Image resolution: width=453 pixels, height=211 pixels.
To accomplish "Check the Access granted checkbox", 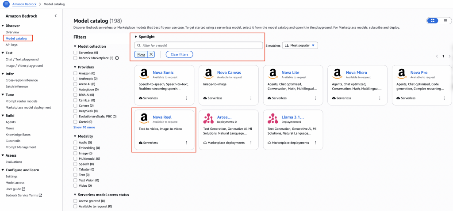I will pos(75,201).
